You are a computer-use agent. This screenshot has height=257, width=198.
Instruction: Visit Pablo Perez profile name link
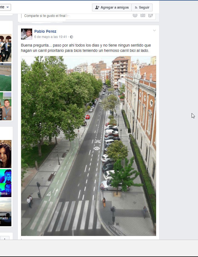(x=45, y=31)
